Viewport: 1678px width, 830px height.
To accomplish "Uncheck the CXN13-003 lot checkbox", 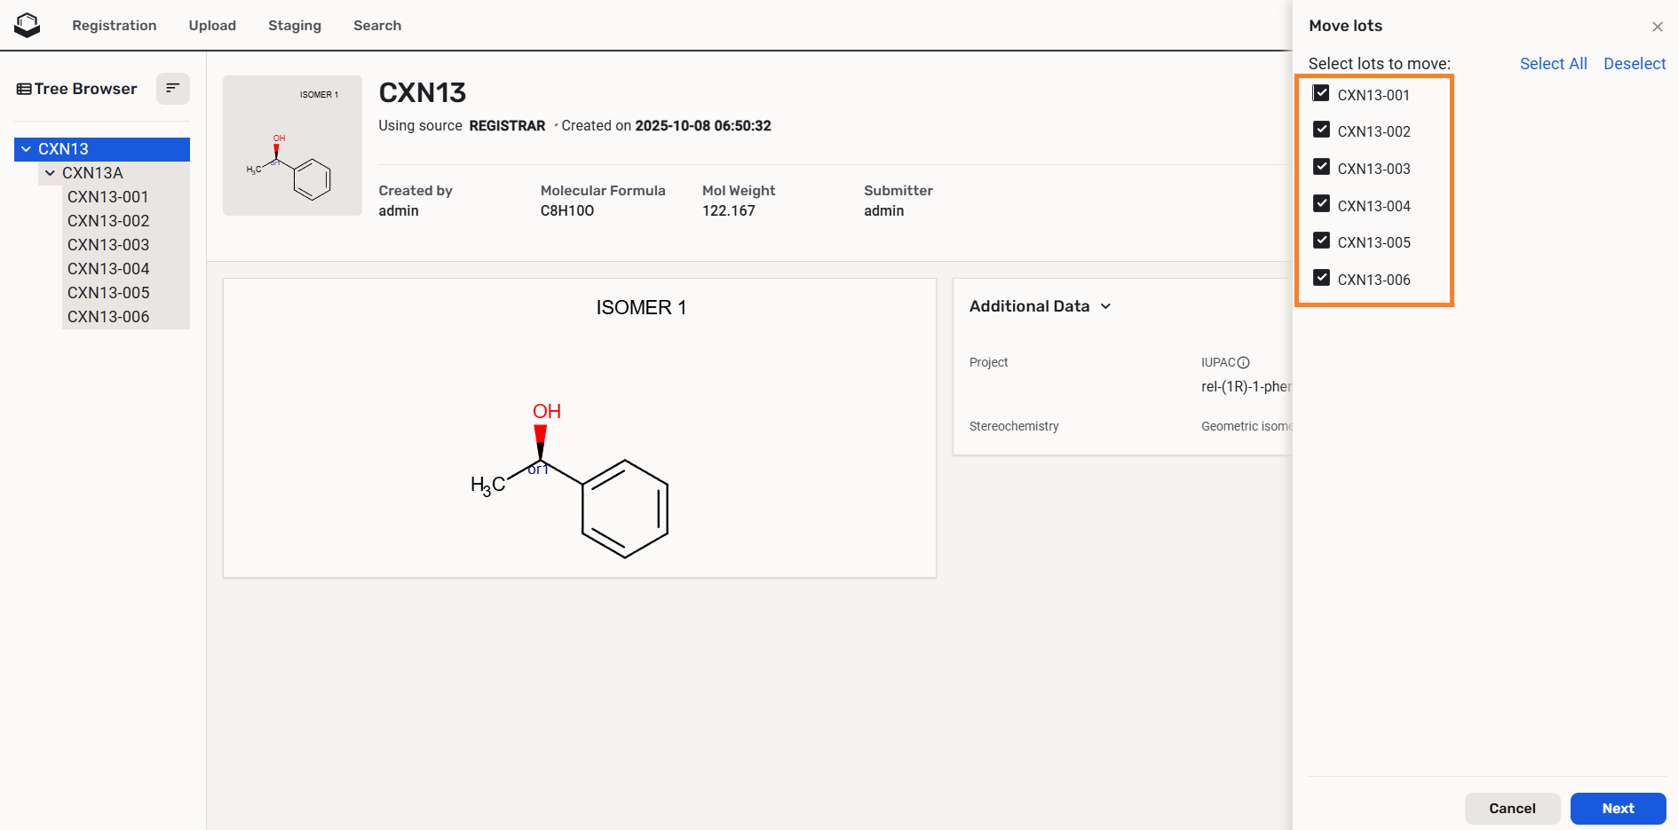I will 1321,167.
